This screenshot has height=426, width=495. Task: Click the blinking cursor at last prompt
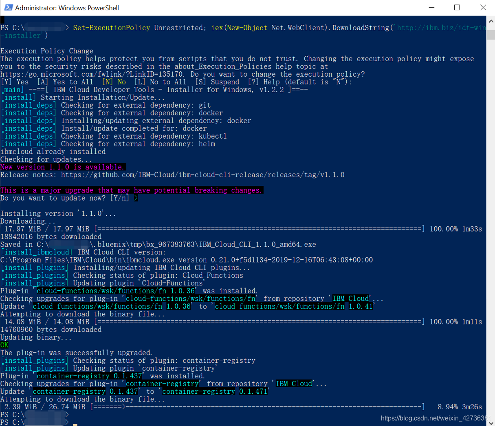75,424
